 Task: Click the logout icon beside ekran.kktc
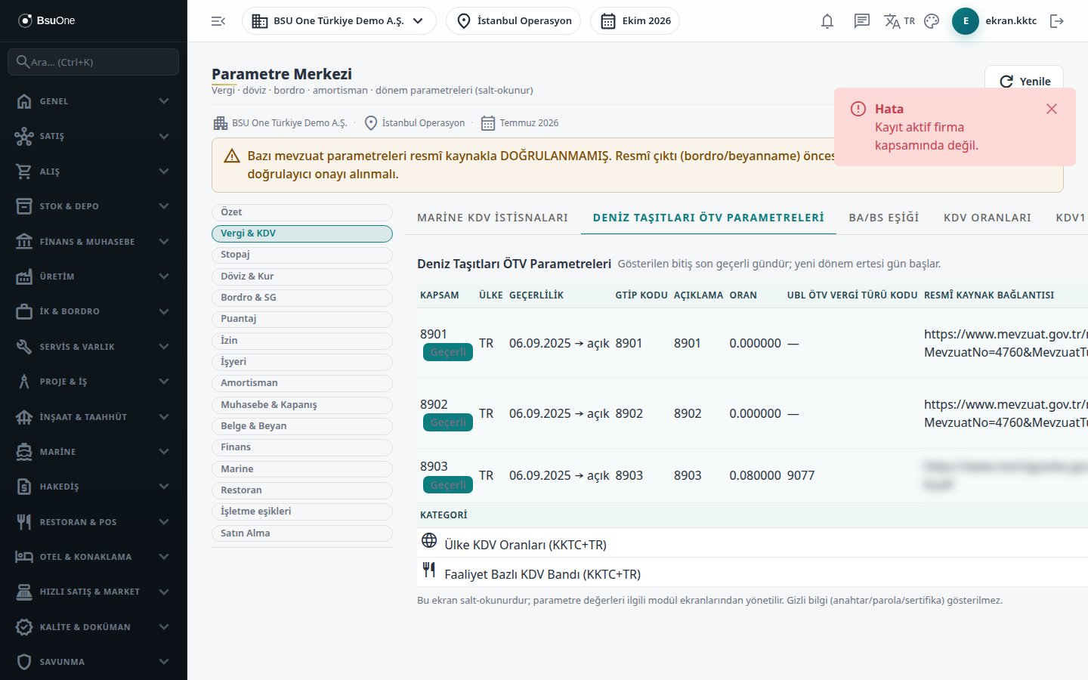coord(1057,21)
